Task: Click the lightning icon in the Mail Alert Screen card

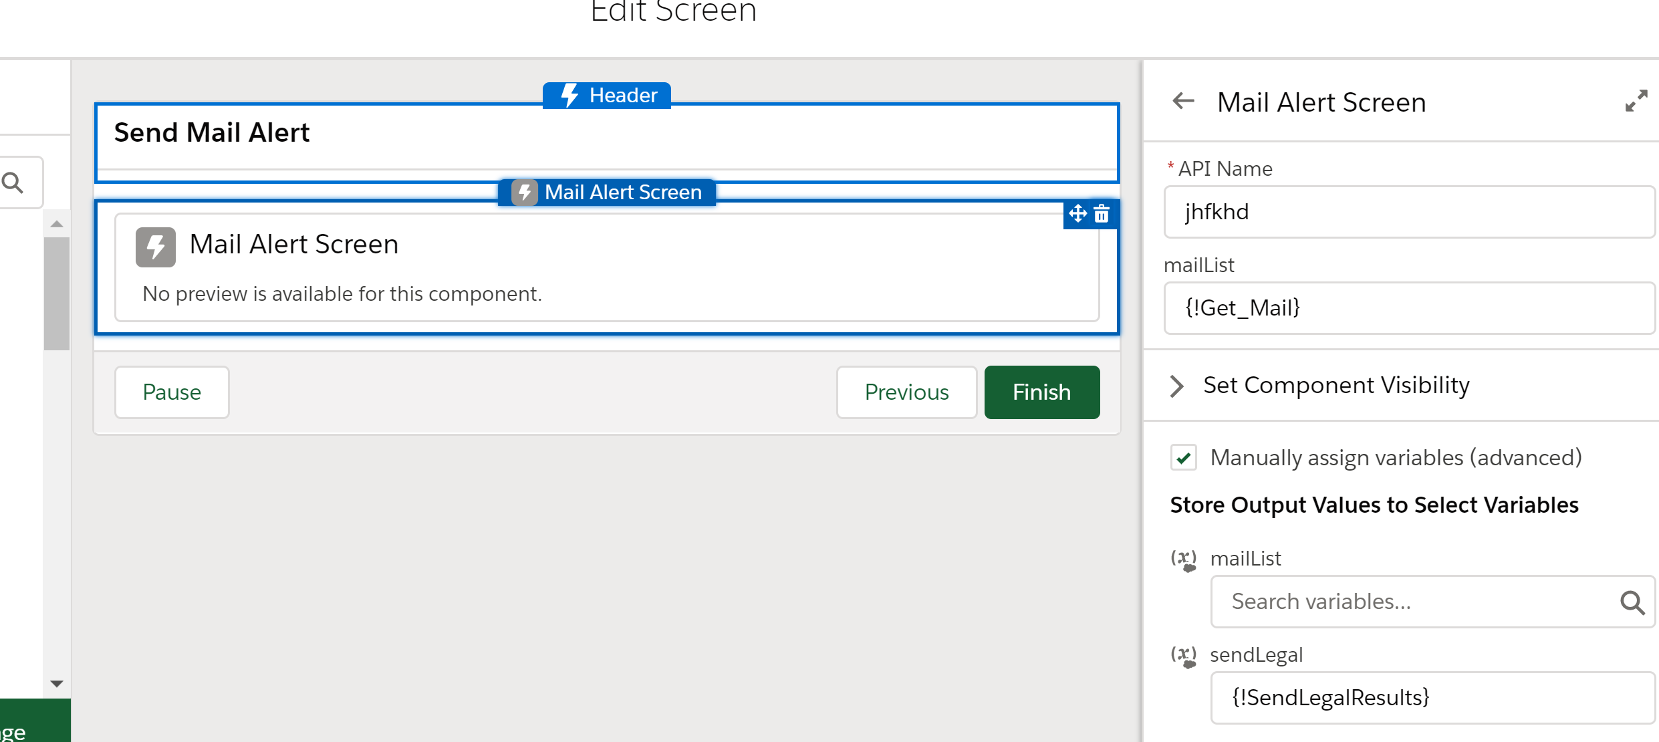Action: click(x=155, y=247)
